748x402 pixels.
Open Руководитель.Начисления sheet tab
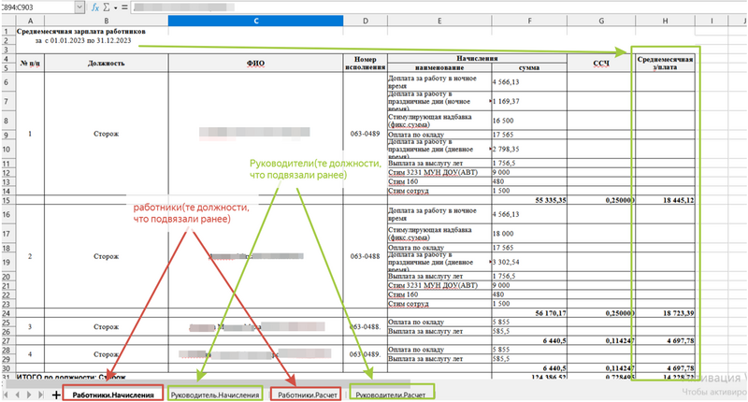(216, 395)
